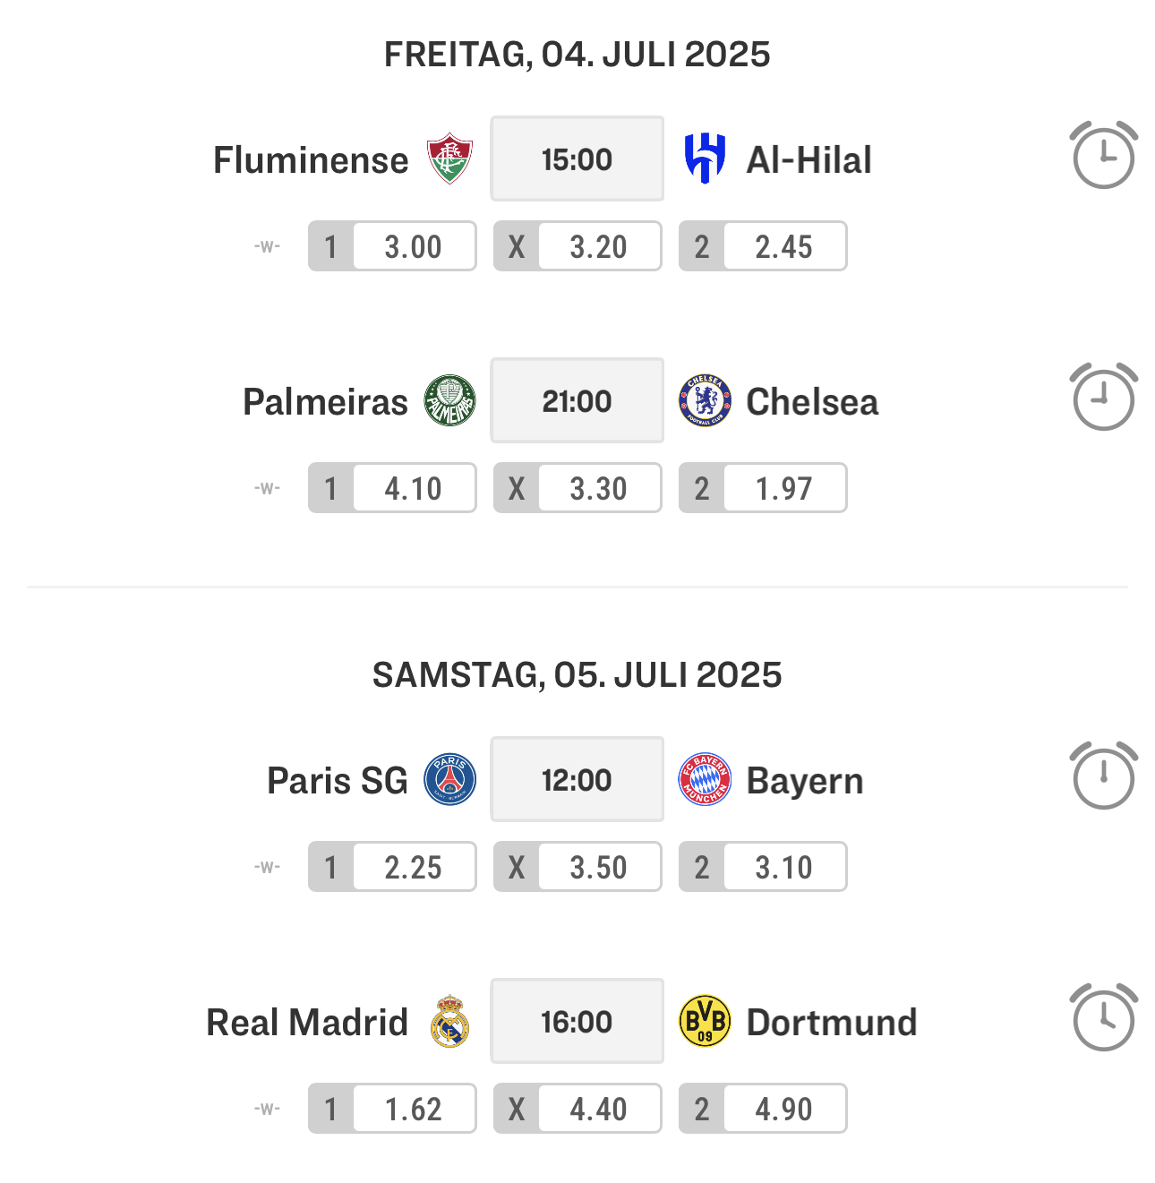Viewport: 1155px width, 1183px height.
Task: Set reminder alarm for Real Madrid vs Dortmund
Action: 1104,1018
